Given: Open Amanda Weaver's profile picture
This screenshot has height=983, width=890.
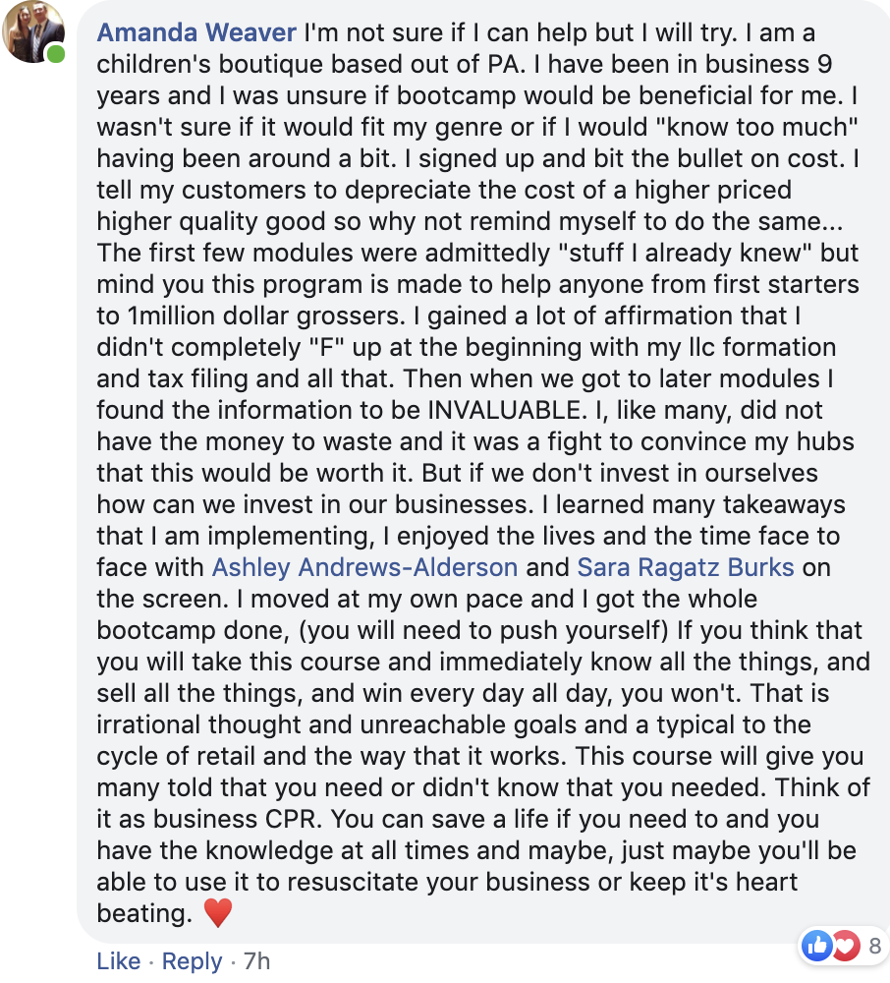Looking at the screenshot, I should click(34, 32).
